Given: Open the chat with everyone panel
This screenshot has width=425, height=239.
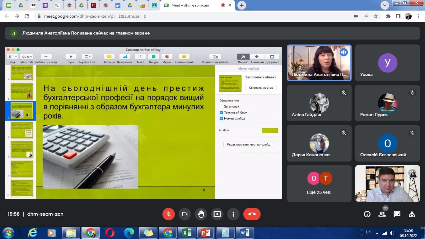Looking at the screenshot, I should pyautogui.click(x=397, y=214).
